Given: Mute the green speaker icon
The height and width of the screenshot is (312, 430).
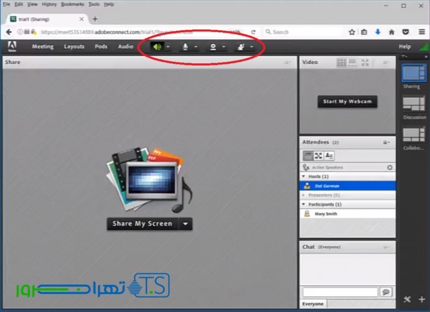Looking at the screenshot, I should (x=157, y=47).
